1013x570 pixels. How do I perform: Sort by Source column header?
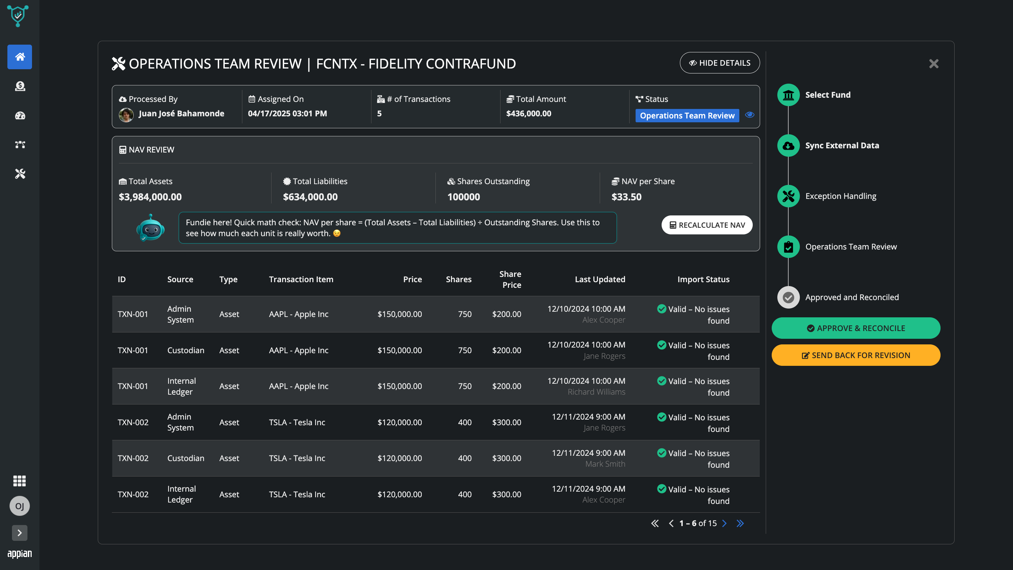(180, 279)
